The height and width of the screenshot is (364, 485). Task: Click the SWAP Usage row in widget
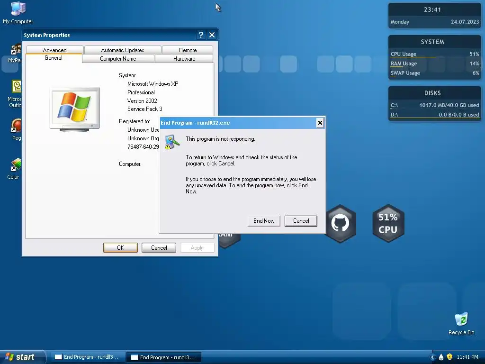pyautogui.click(x=435, y=73)
